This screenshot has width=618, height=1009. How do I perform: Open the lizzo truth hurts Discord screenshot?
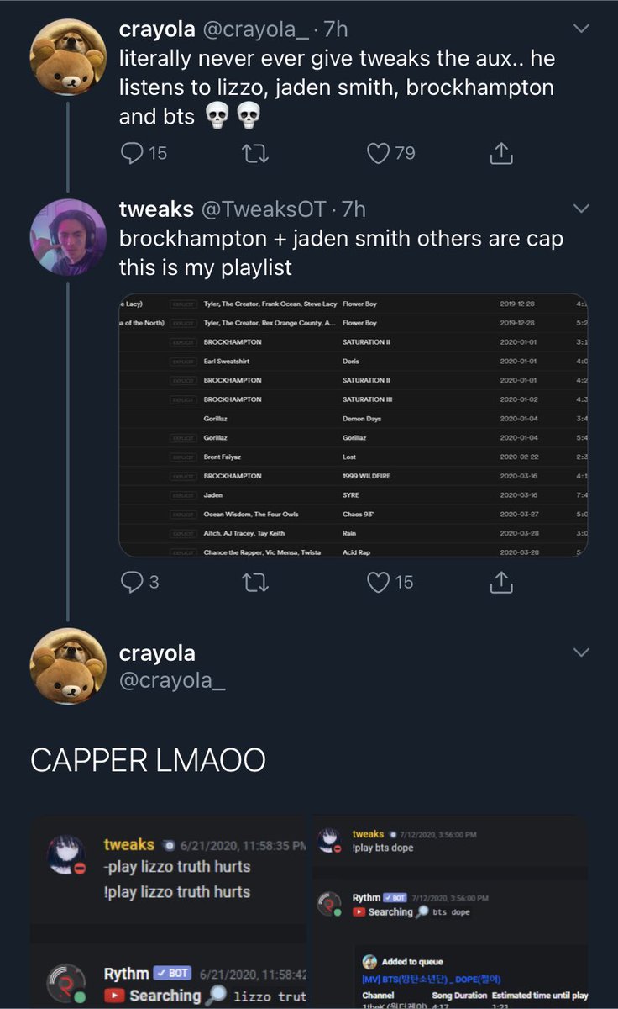click(x=168, y=912)
